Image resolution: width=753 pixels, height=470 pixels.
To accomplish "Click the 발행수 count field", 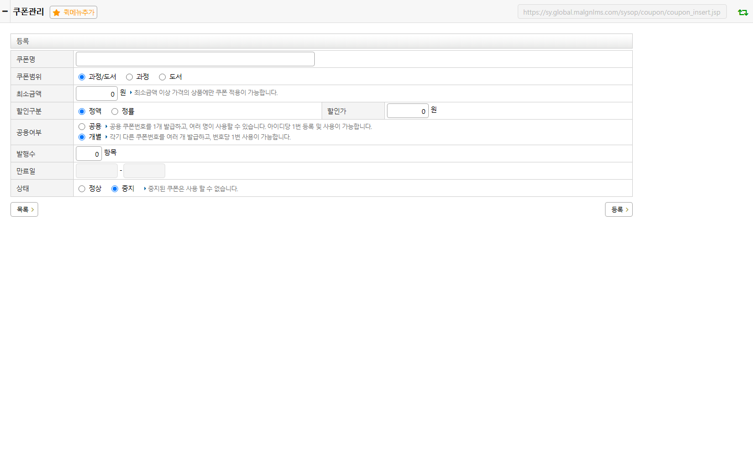I will click(x=89, y=154).
